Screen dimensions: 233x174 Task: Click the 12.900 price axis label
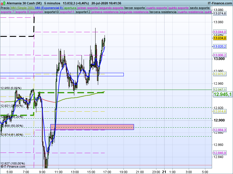(x=219, y=120)
